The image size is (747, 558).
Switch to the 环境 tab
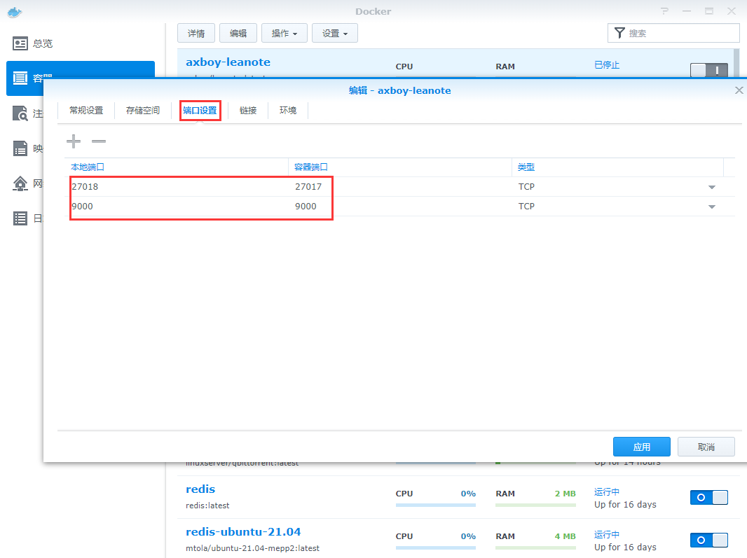tap(288, 111)
